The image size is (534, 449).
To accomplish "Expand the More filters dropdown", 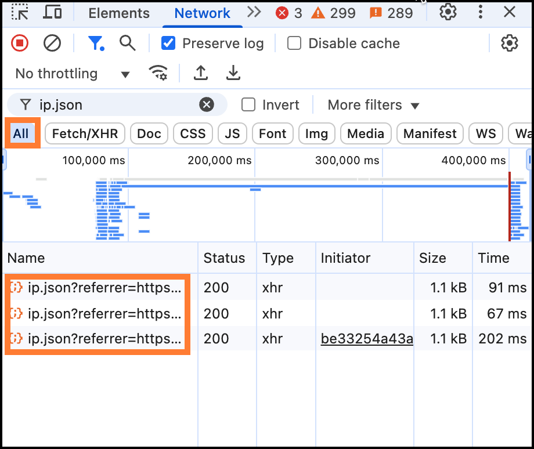I will click(x=373, y=105).
